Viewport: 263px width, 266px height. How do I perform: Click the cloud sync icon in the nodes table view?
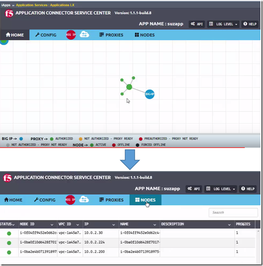pyautogui.click(x=84, y=200)
